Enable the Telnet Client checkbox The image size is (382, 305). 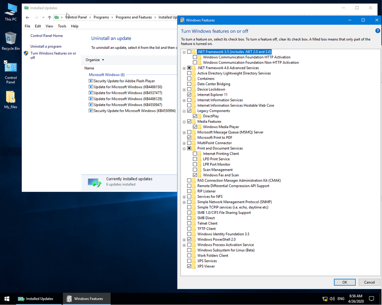pyautogui.click(x=189, y=223)
